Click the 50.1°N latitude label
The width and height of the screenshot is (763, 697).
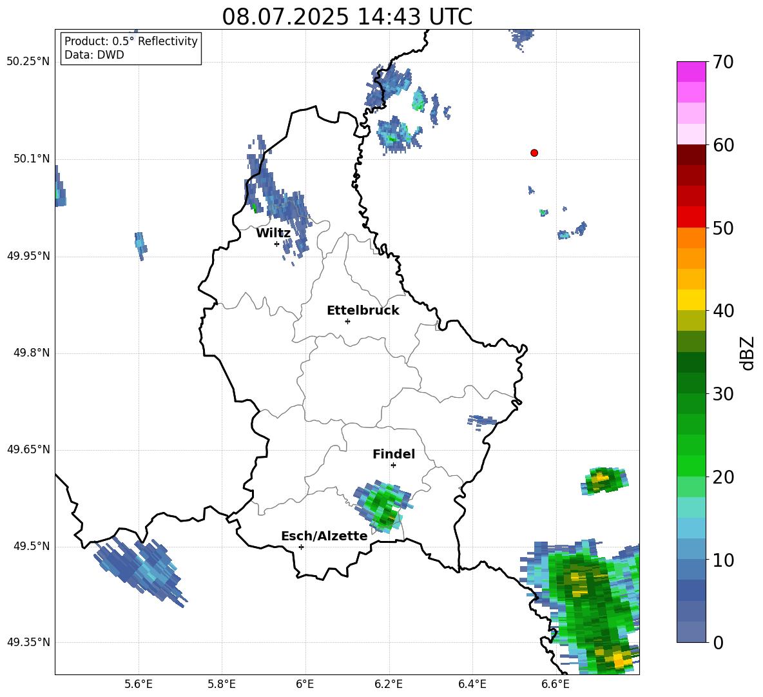[x=32, y=159]
